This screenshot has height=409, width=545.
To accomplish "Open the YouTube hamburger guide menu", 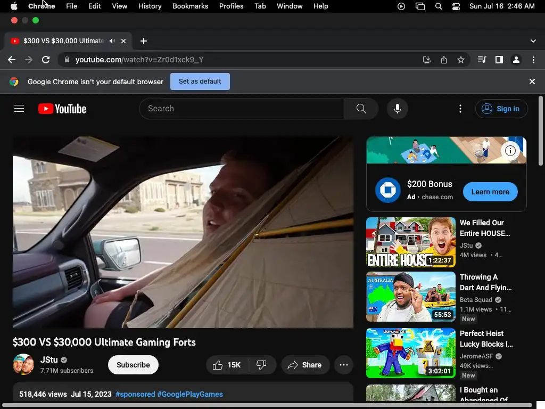I will click(x=19, y=109).
